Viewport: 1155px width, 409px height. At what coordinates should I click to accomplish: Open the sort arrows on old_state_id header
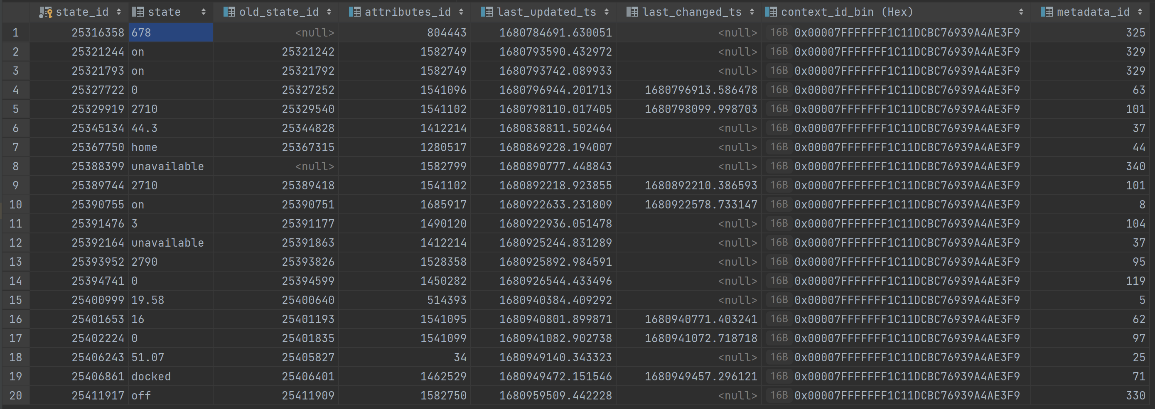tap(330, 12)
